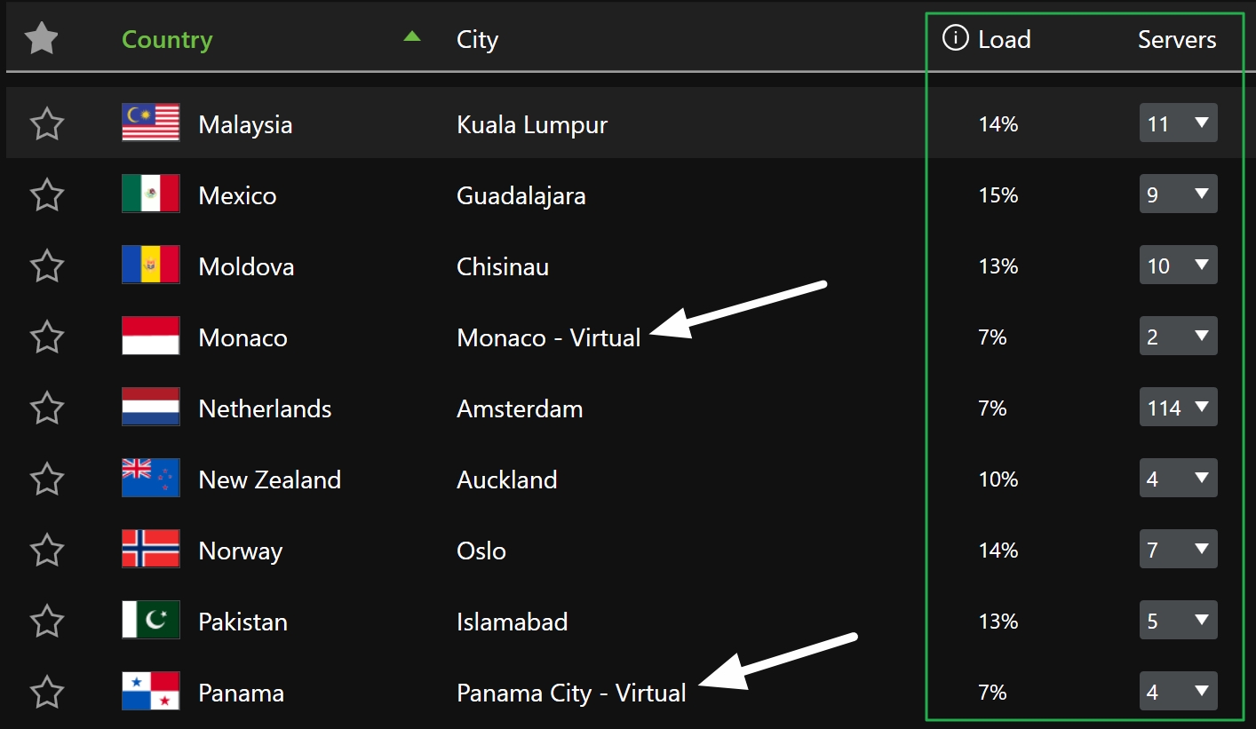This screenshot has width=1256, height=729.
Task: Mark Moldova as favorite
Action: pos(46,266)
